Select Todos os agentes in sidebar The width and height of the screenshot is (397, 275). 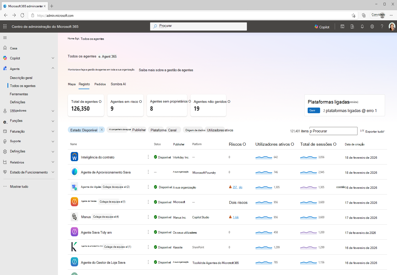coord(23,86)
